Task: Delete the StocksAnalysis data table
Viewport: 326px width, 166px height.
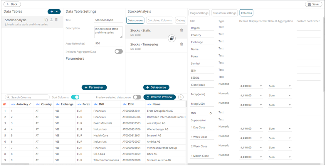Action: (x=56, y=20)
